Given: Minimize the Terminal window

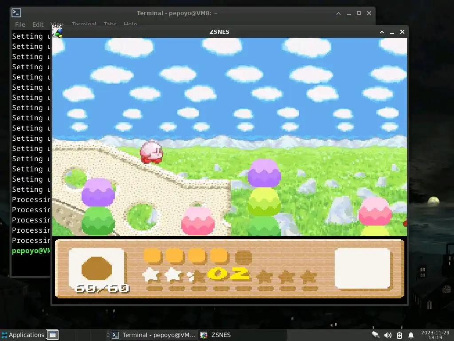Looking at the screenshot, I should pyautogui.click(x=348, y=13).
